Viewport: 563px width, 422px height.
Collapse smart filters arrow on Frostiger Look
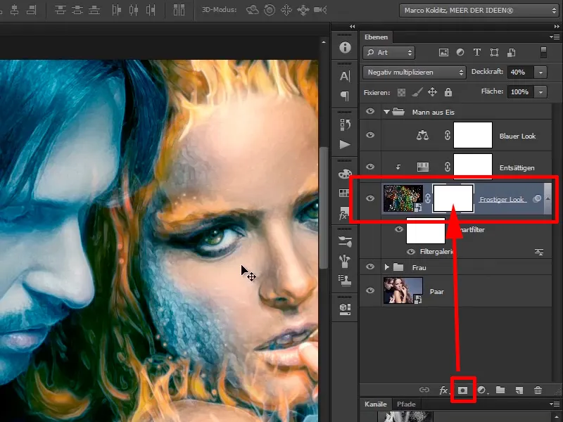pyautogui.click(x=548, y=198)
